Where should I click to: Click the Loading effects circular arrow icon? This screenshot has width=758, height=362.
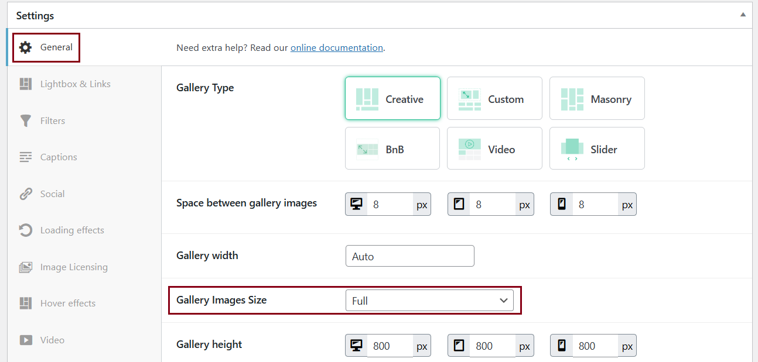(26, 230)
